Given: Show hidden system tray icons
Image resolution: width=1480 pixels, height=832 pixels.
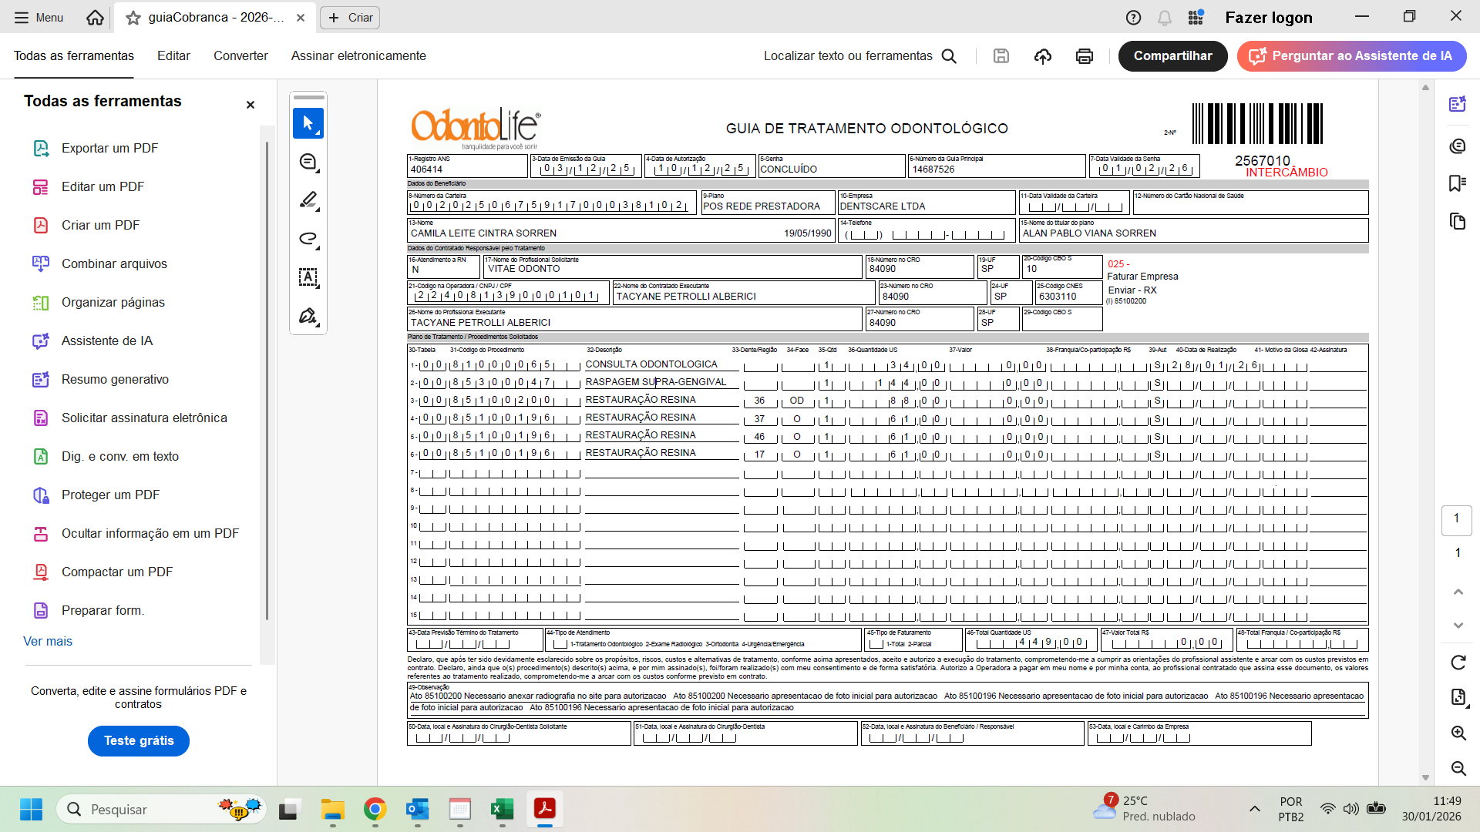Looking at the screenshot, I should click(1254, 809).
